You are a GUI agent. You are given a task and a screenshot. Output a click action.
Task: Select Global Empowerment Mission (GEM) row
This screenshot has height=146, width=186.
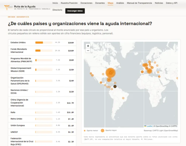click(42, 70)
